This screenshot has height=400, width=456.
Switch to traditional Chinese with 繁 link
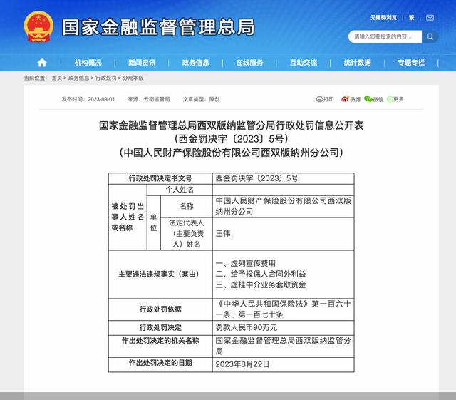point(411,16)
